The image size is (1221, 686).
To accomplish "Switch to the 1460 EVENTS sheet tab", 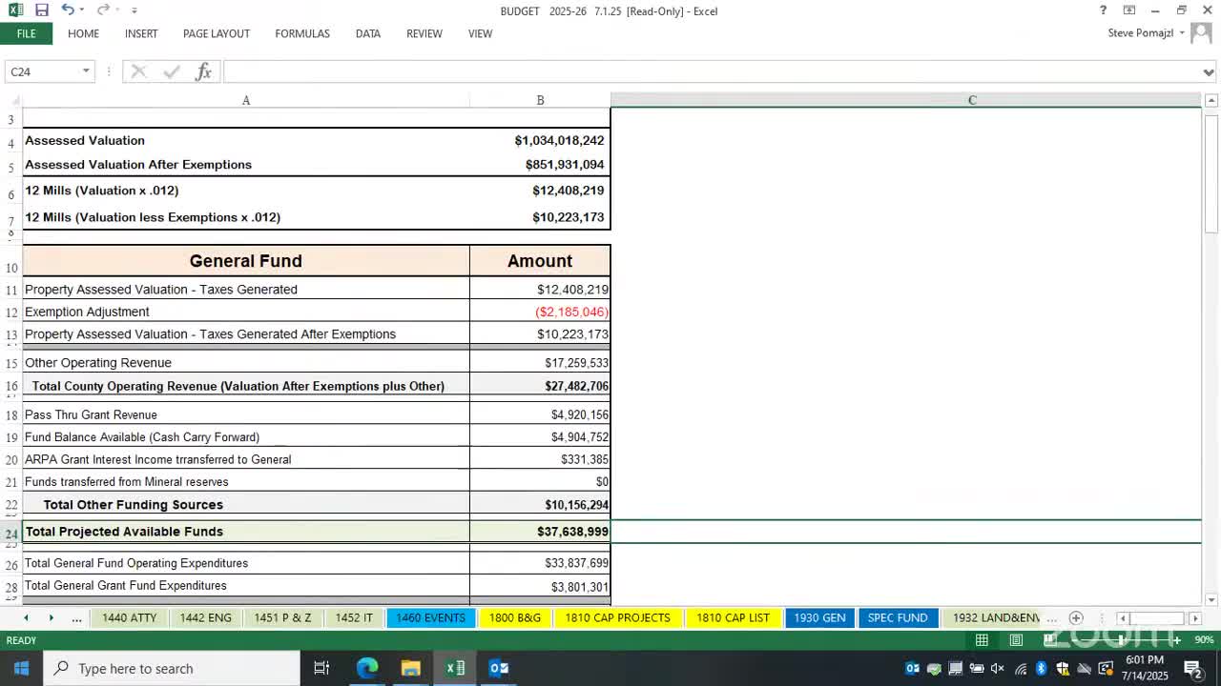I will [x=430, y=618].
